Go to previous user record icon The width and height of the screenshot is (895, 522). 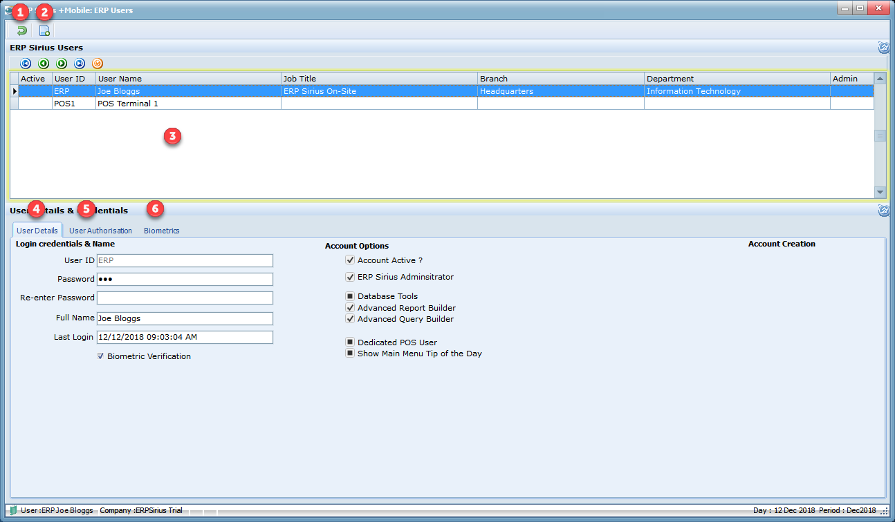pos(44,64)
